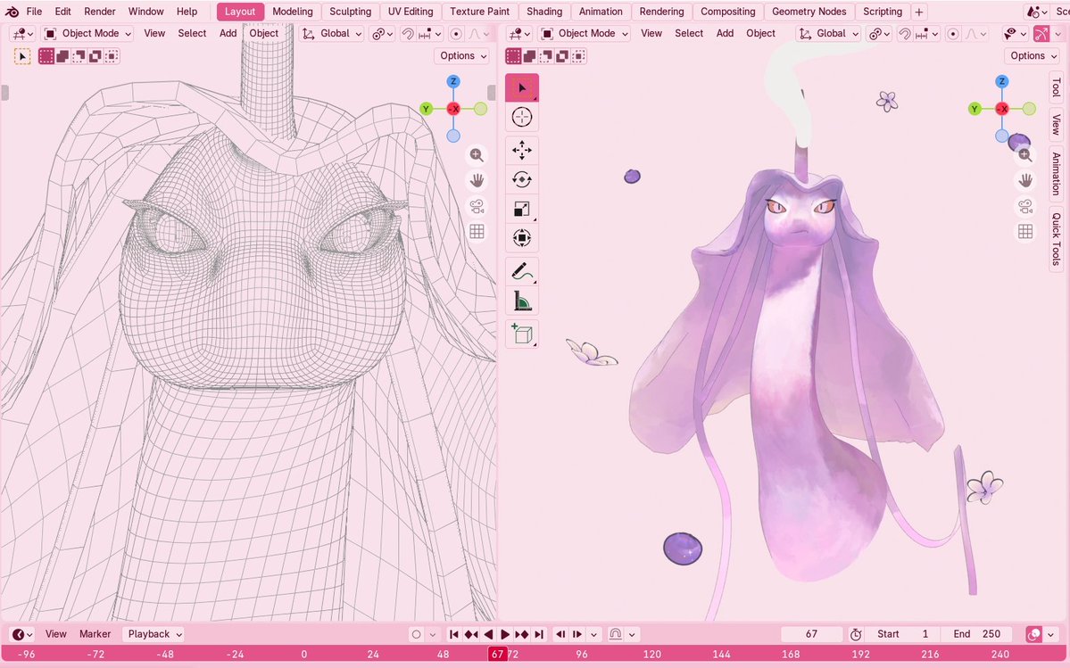Open the Geometry Nodes workspace tab
1070x668 pixels.
click(809, 12)
